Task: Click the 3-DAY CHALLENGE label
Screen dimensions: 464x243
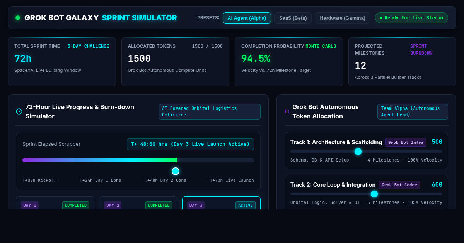Action: pos(88,46)
